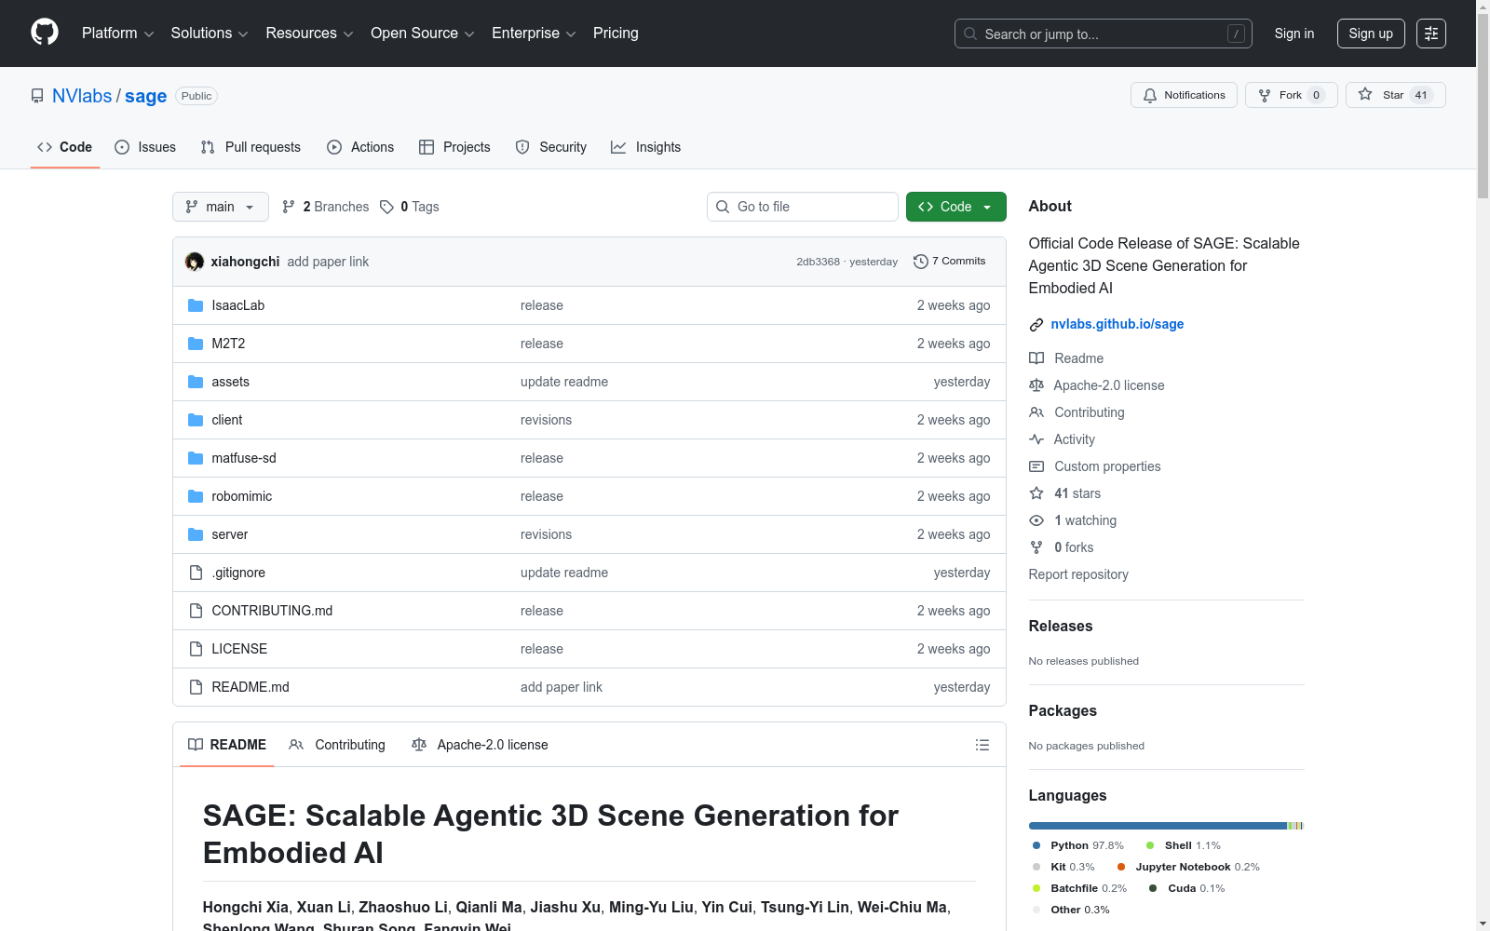Click the magnifier icon in Go to file
Viewport: 1490px width, 931px height.
(723, 207)
